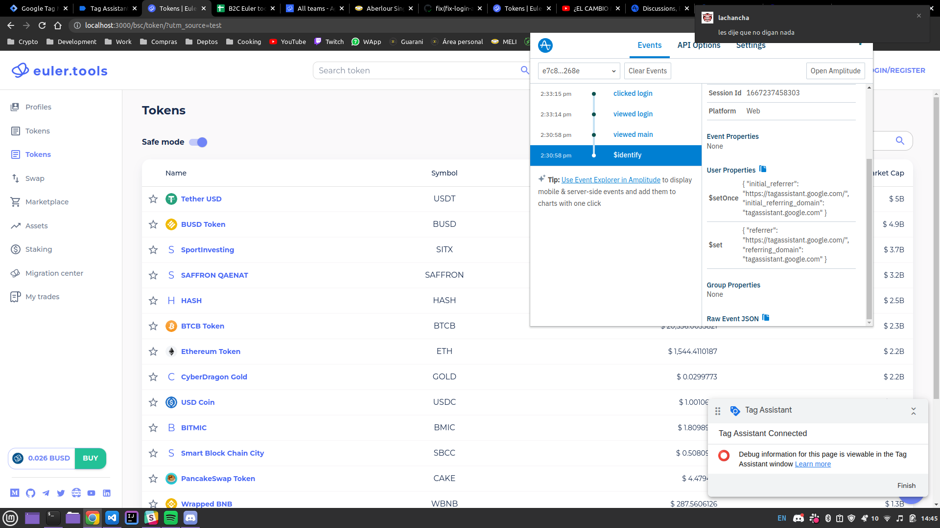Star the Ethereum Token row
The image size is (940, 528).
[153, 352]
